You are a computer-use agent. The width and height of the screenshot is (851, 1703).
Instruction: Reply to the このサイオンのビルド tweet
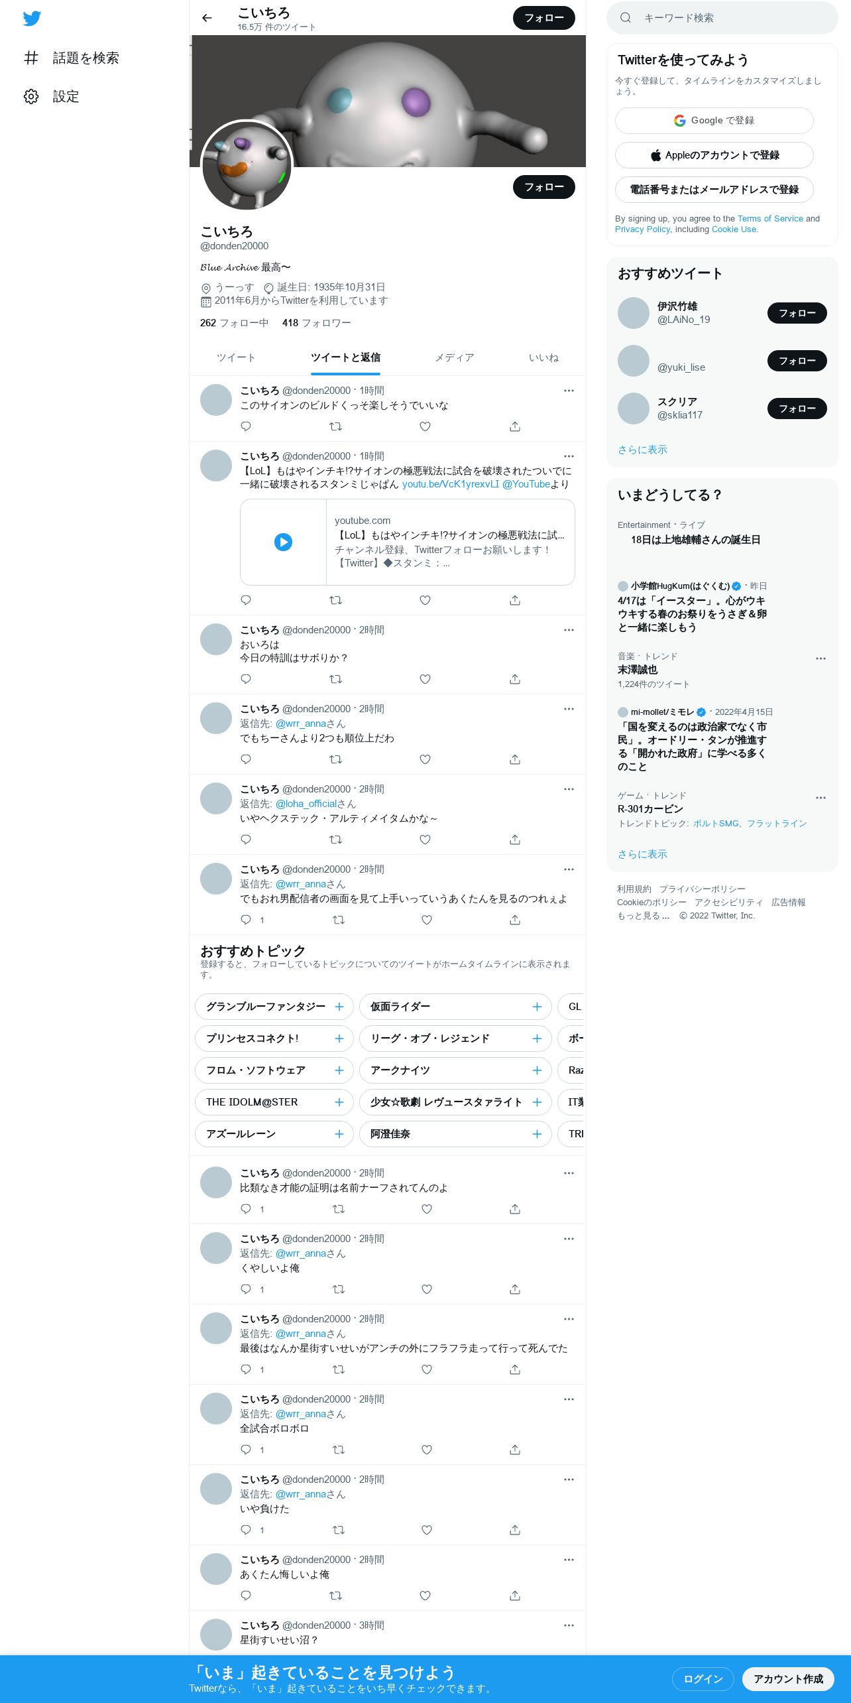(x=246, y=426)
